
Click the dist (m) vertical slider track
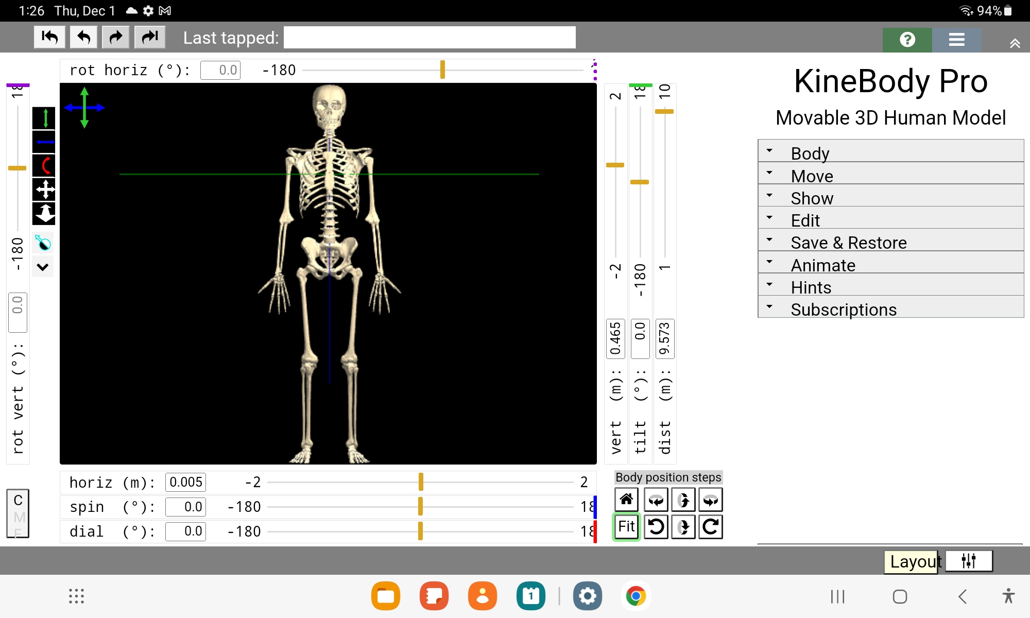point(664,181)
